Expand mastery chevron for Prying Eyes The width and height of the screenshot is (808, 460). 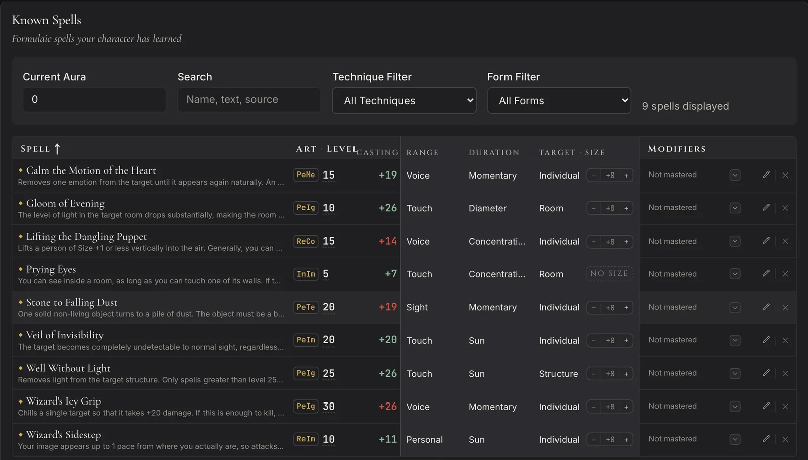[x=735, y=274]
